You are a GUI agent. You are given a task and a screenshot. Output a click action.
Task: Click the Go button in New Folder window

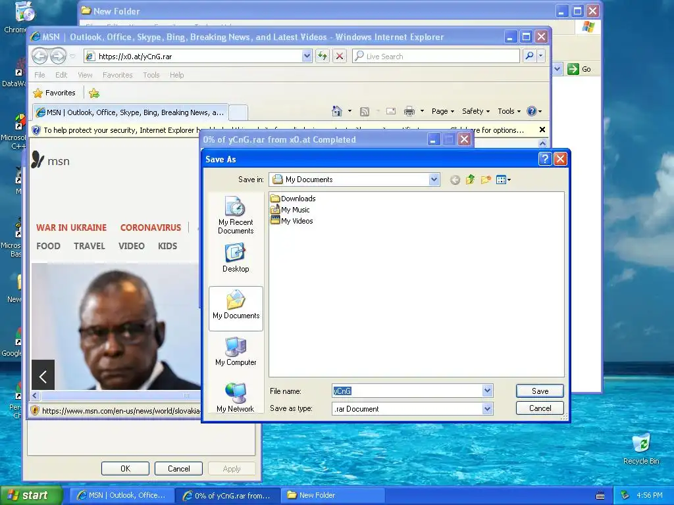point(579,69)
